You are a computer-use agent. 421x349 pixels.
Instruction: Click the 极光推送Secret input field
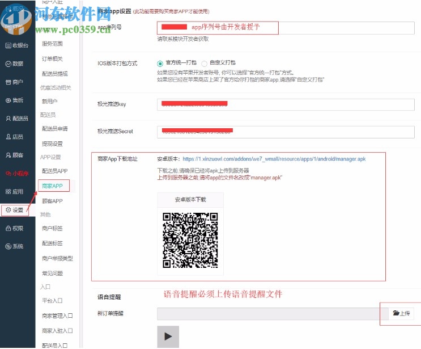(286, 132)
